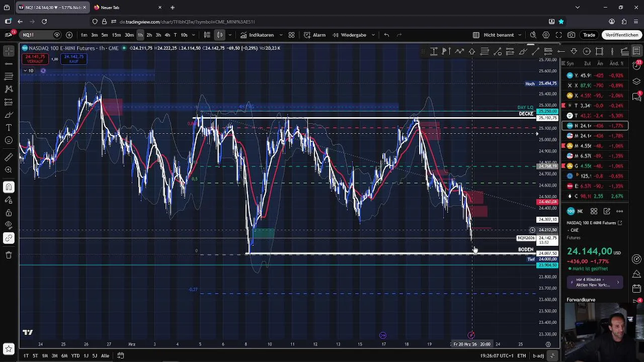This screenshot has height=362, width=644.
Task: Open the browser tab list chevron
Action: (577, 8)
